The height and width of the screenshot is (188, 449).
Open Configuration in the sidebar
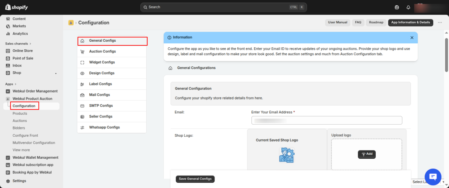[x=24, y=106]
